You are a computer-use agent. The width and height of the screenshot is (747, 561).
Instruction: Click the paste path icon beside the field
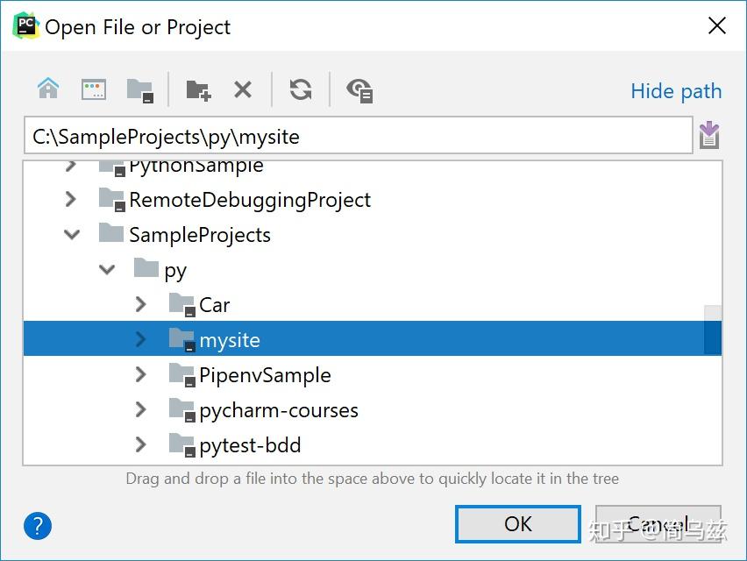tap(710, 134)
